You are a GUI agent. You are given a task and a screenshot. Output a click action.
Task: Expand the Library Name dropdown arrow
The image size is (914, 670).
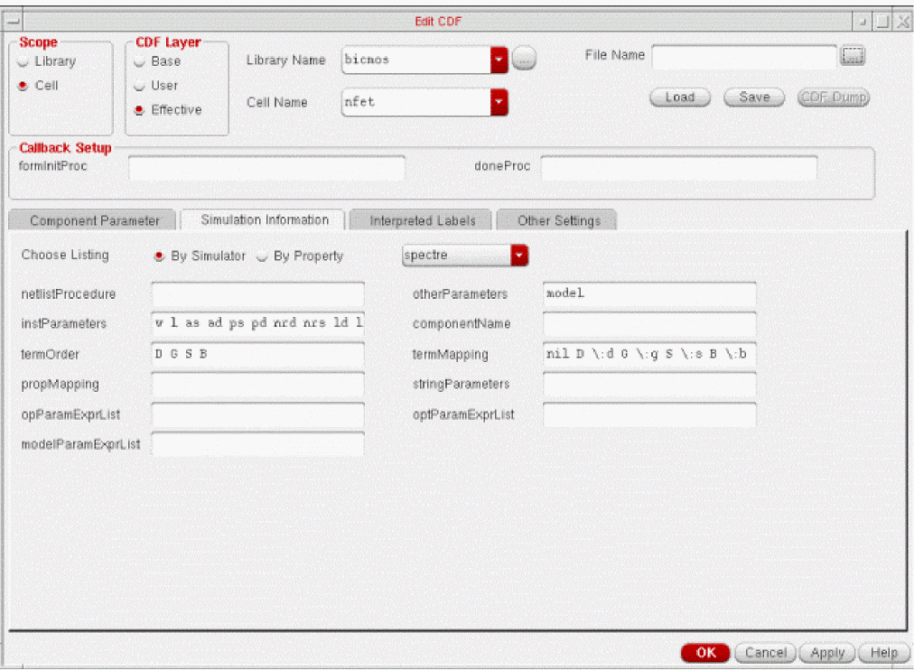(x=499, y=60)
